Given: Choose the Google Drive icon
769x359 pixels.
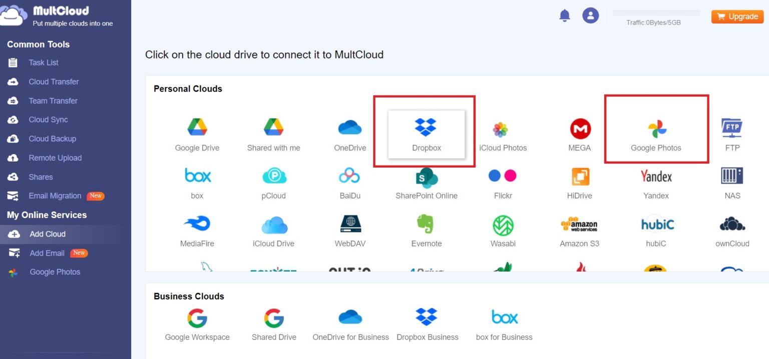Looking at the screenshot, I should 197,128.
